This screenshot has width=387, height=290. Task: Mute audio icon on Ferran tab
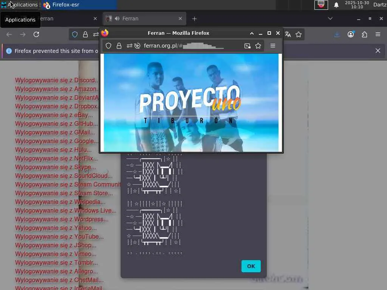pyautogui.click(x=117, y=19)
